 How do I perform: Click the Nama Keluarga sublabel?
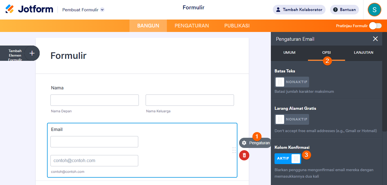click(x=158, y=111)
